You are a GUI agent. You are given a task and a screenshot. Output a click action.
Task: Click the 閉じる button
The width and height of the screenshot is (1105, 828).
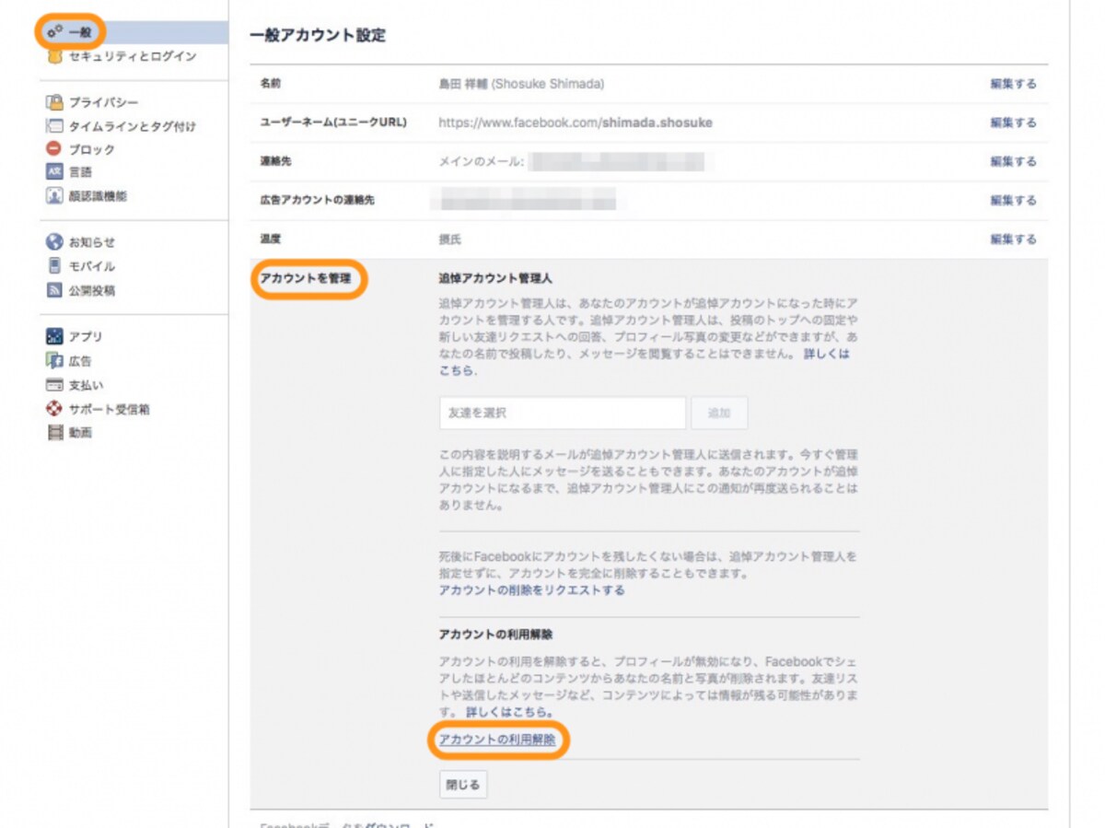click(x=463, y=785)
